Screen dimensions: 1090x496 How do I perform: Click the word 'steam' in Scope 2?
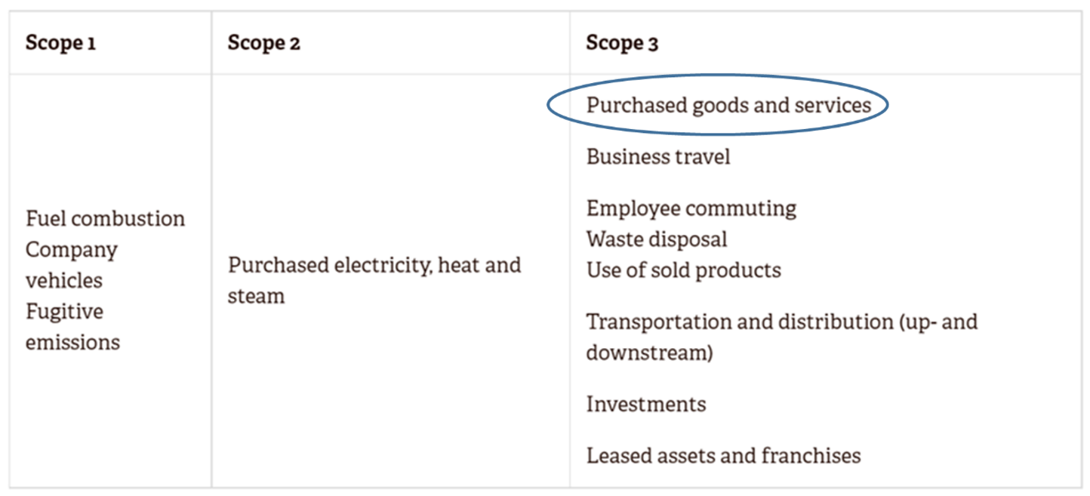click(256, 296)
